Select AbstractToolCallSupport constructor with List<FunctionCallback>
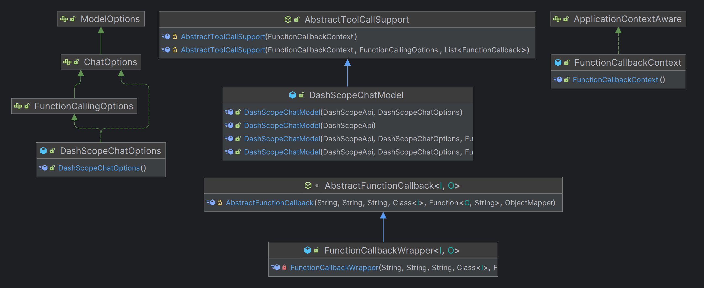 347,50
